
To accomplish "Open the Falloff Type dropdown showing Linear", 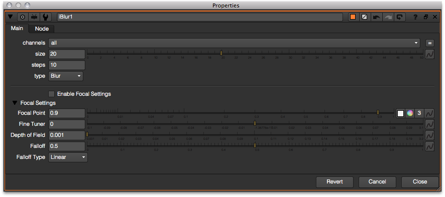I will click(x=68, y=157).
